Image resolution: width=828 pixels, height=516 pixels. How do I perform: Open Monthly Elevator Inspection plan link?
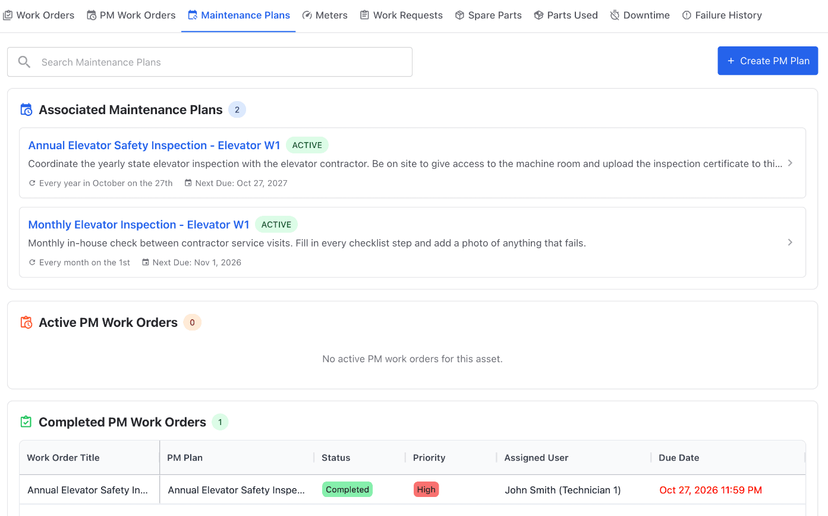coord(138,225)
